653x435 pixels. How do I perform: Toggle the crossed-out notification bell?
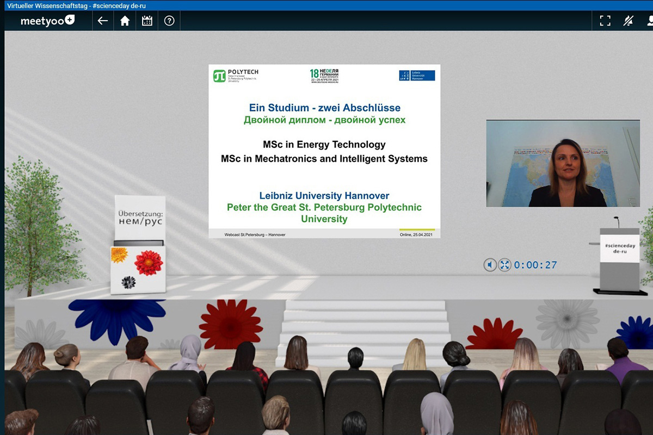(x=629, y=21)
